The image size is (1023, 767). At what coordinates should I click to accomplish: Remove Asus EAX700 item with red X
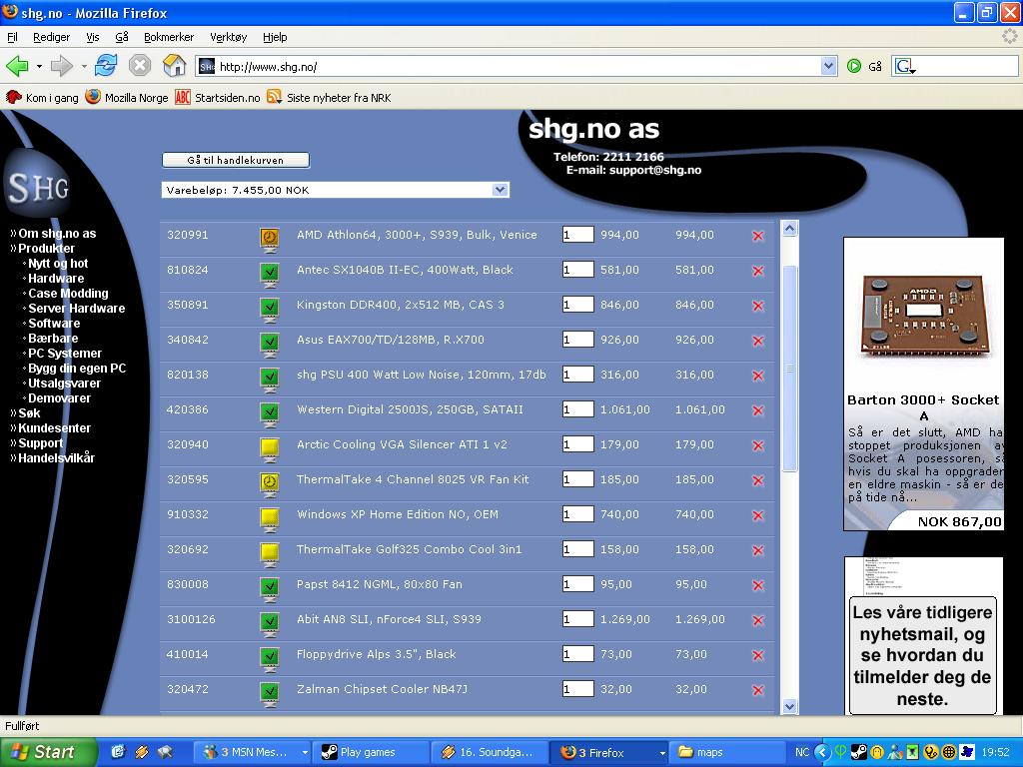tap(757, 341)
